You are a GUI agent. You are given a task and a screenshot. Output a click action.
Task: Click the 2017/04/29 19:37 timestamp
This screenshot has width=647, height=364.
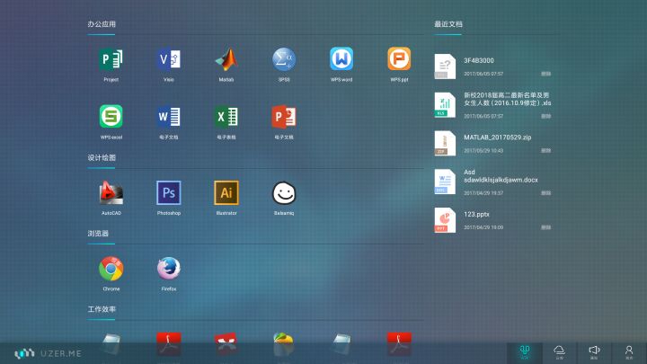pos(483,193)
